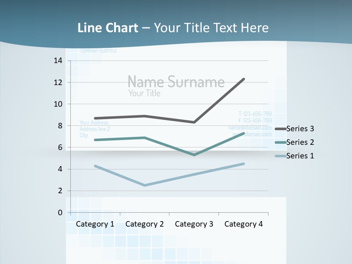Click the teal Series 2 legend swatch

[x=280, y=143]
